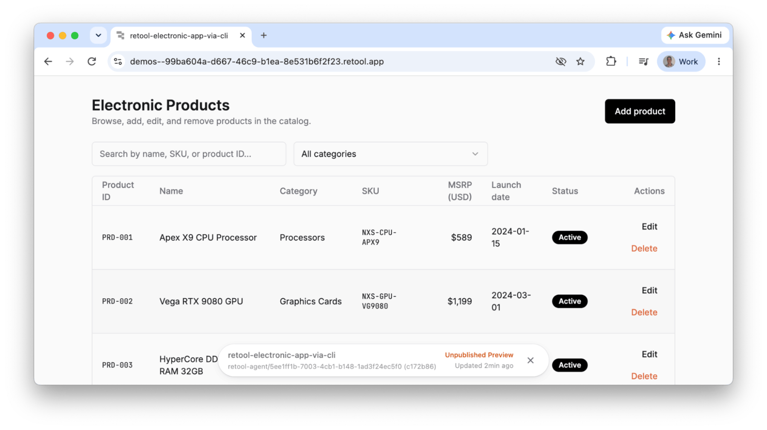
Task: Close the window with the red button
Action: tap(50, 35)
